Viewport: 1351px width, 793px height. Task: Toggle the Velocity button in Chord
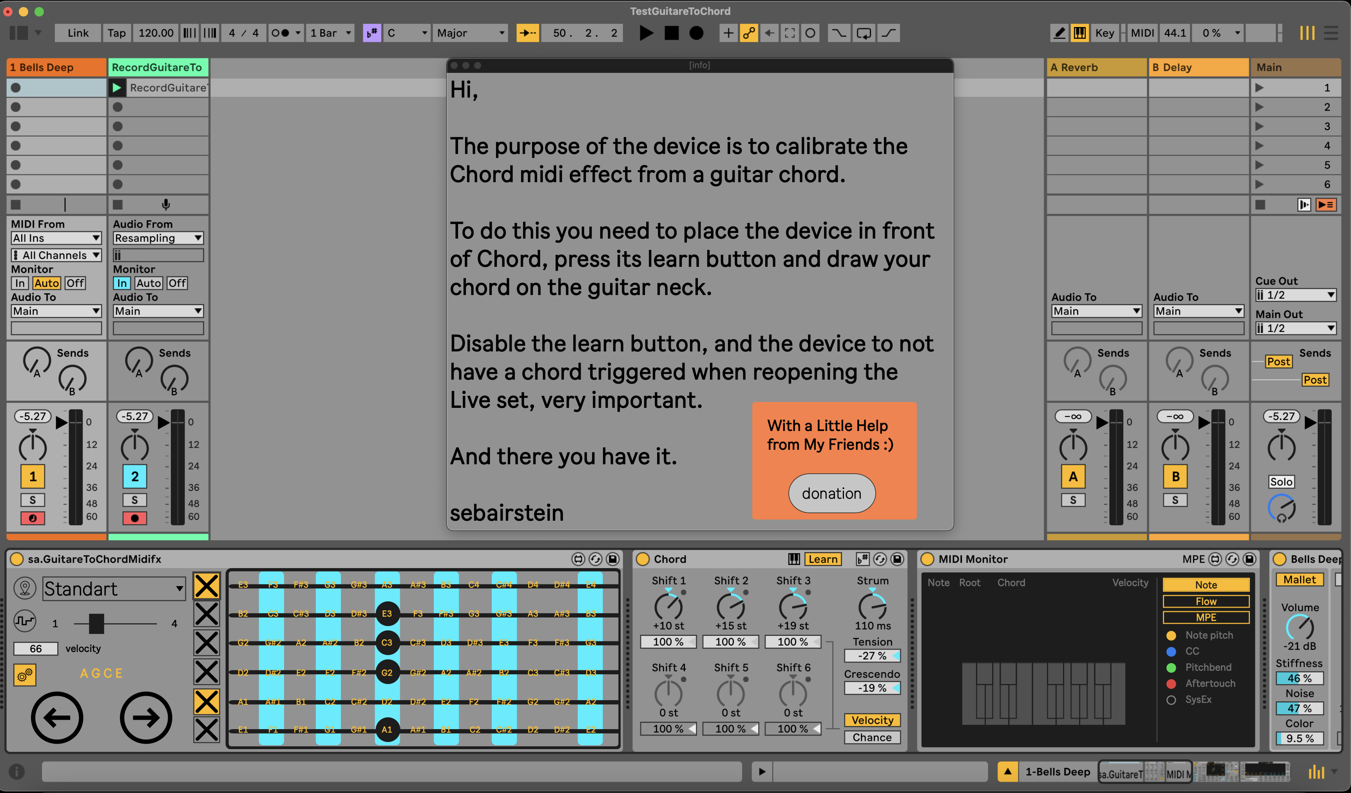tap(872, 720)
